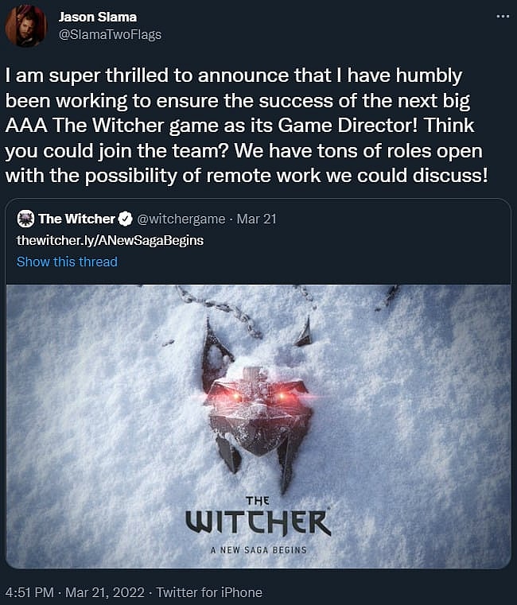
Task: Click the main tweet text body
Action: click(x=247, y=126)
